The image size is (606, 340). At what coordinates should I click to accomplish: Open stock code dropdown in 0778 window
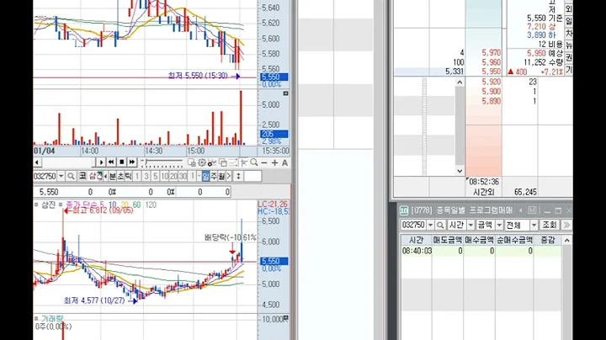430,225
